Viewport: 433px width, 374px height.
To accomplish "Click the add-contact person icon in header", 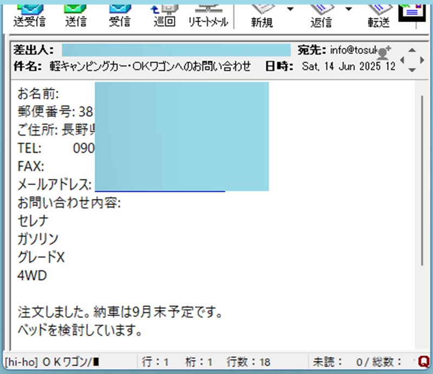I will 384,52.
